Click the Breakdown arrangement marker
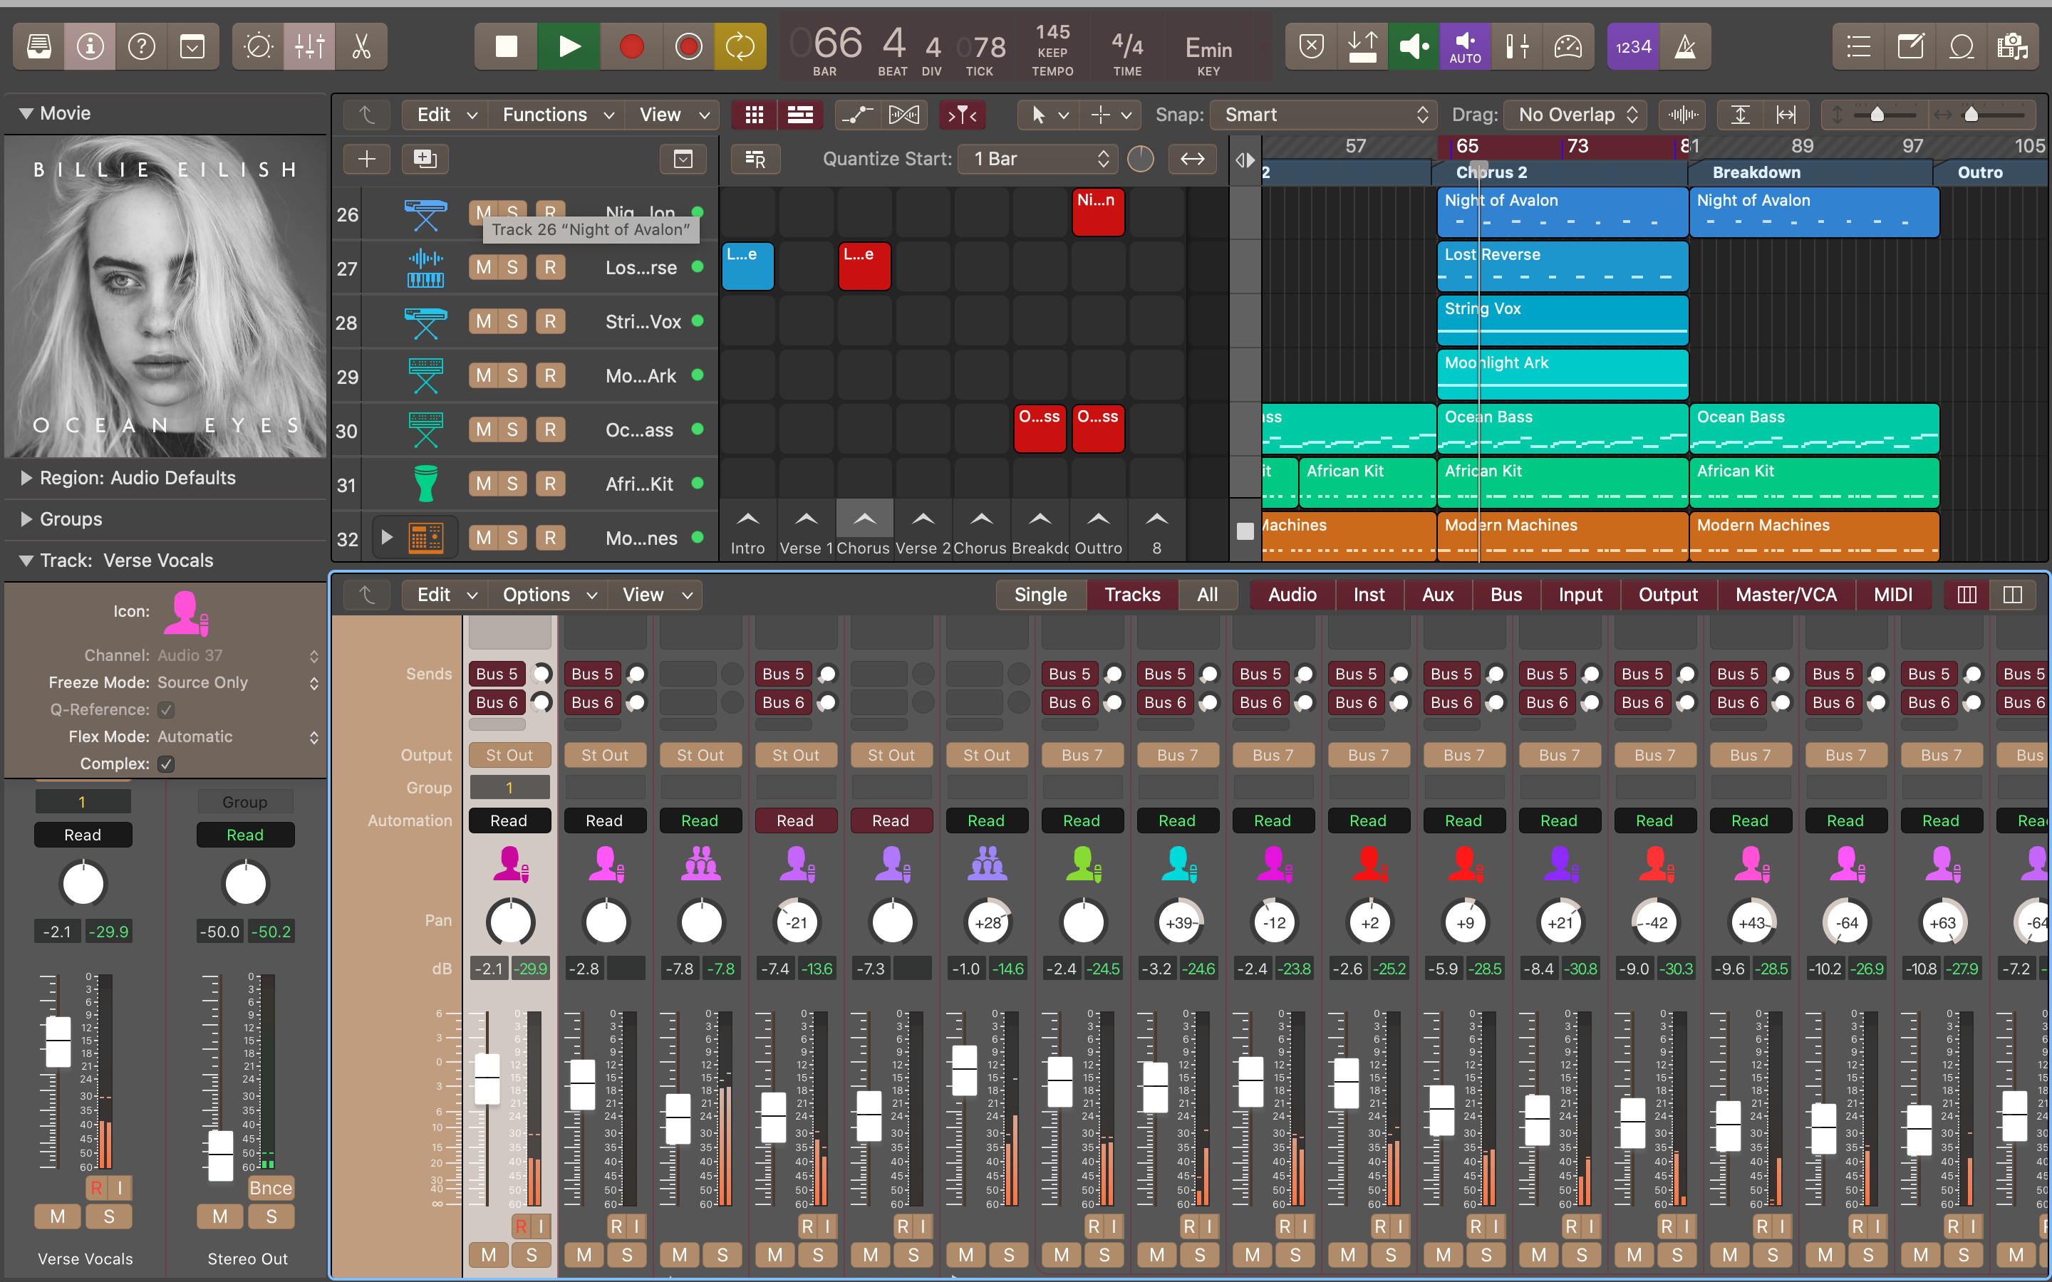The image size is (2052, 1282). 1755,172
